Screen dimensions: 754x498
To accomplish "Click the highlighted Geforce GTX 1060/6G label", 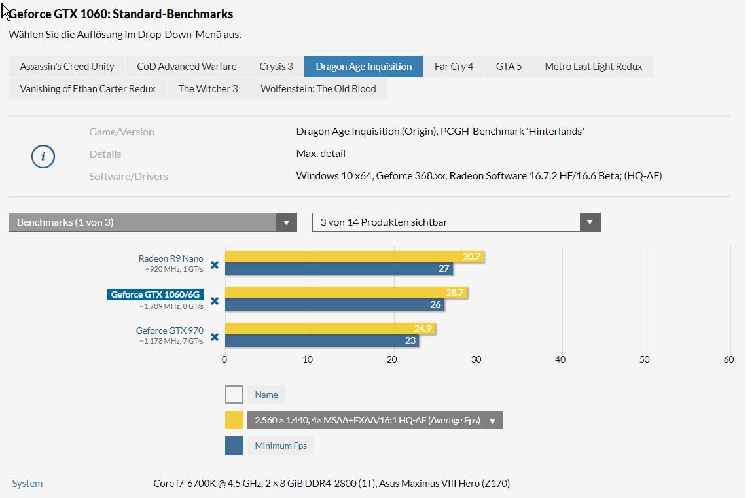I will (x=155, y=294).
